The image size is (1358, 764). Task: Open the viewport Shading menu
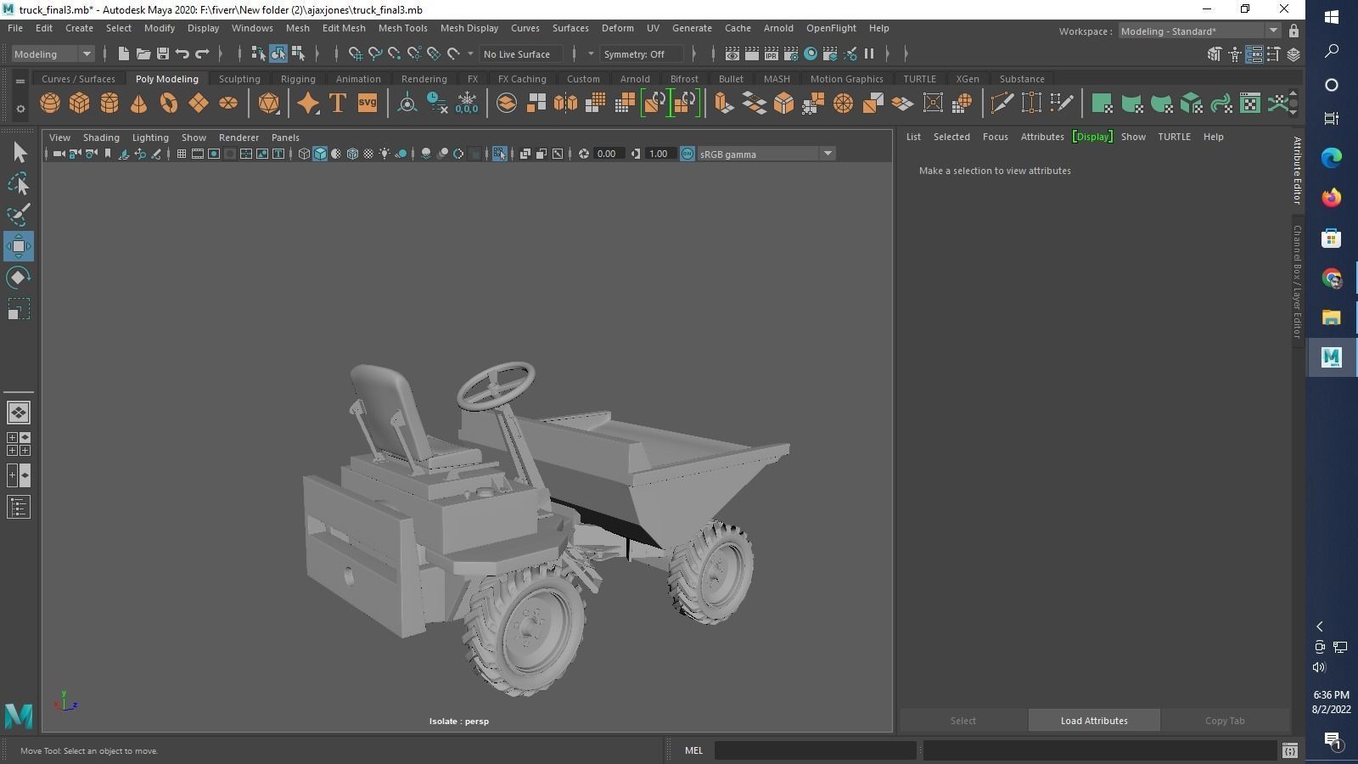click(x=101, y=138)
